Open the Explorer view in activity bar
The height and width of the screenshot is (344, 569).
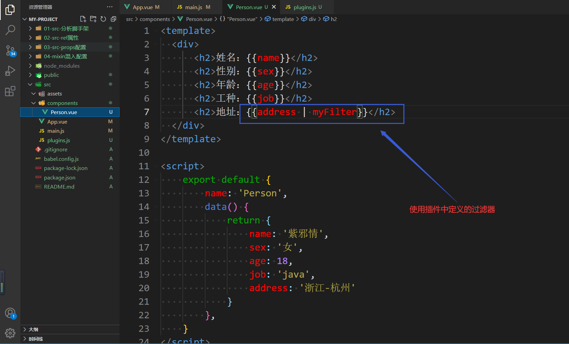pyautogui.click(x=10, y=10)
